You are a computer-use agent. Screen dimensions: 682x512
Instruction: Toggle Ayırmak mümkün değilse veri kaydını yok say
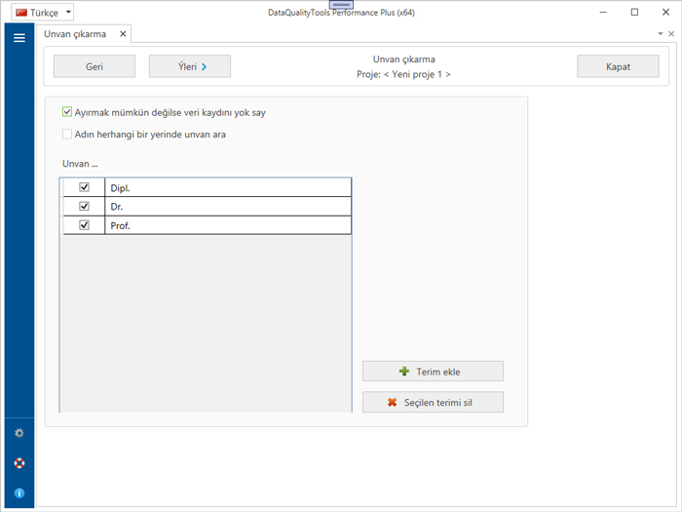pos(67,112)
